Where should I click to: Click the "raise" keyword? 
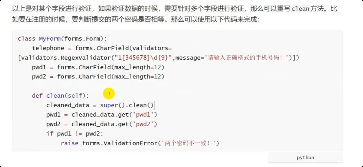(x=70, y=143)
